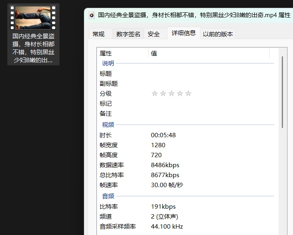Select the 帧高度 property label
293x235 pixels.
click(x=108, y=155)
